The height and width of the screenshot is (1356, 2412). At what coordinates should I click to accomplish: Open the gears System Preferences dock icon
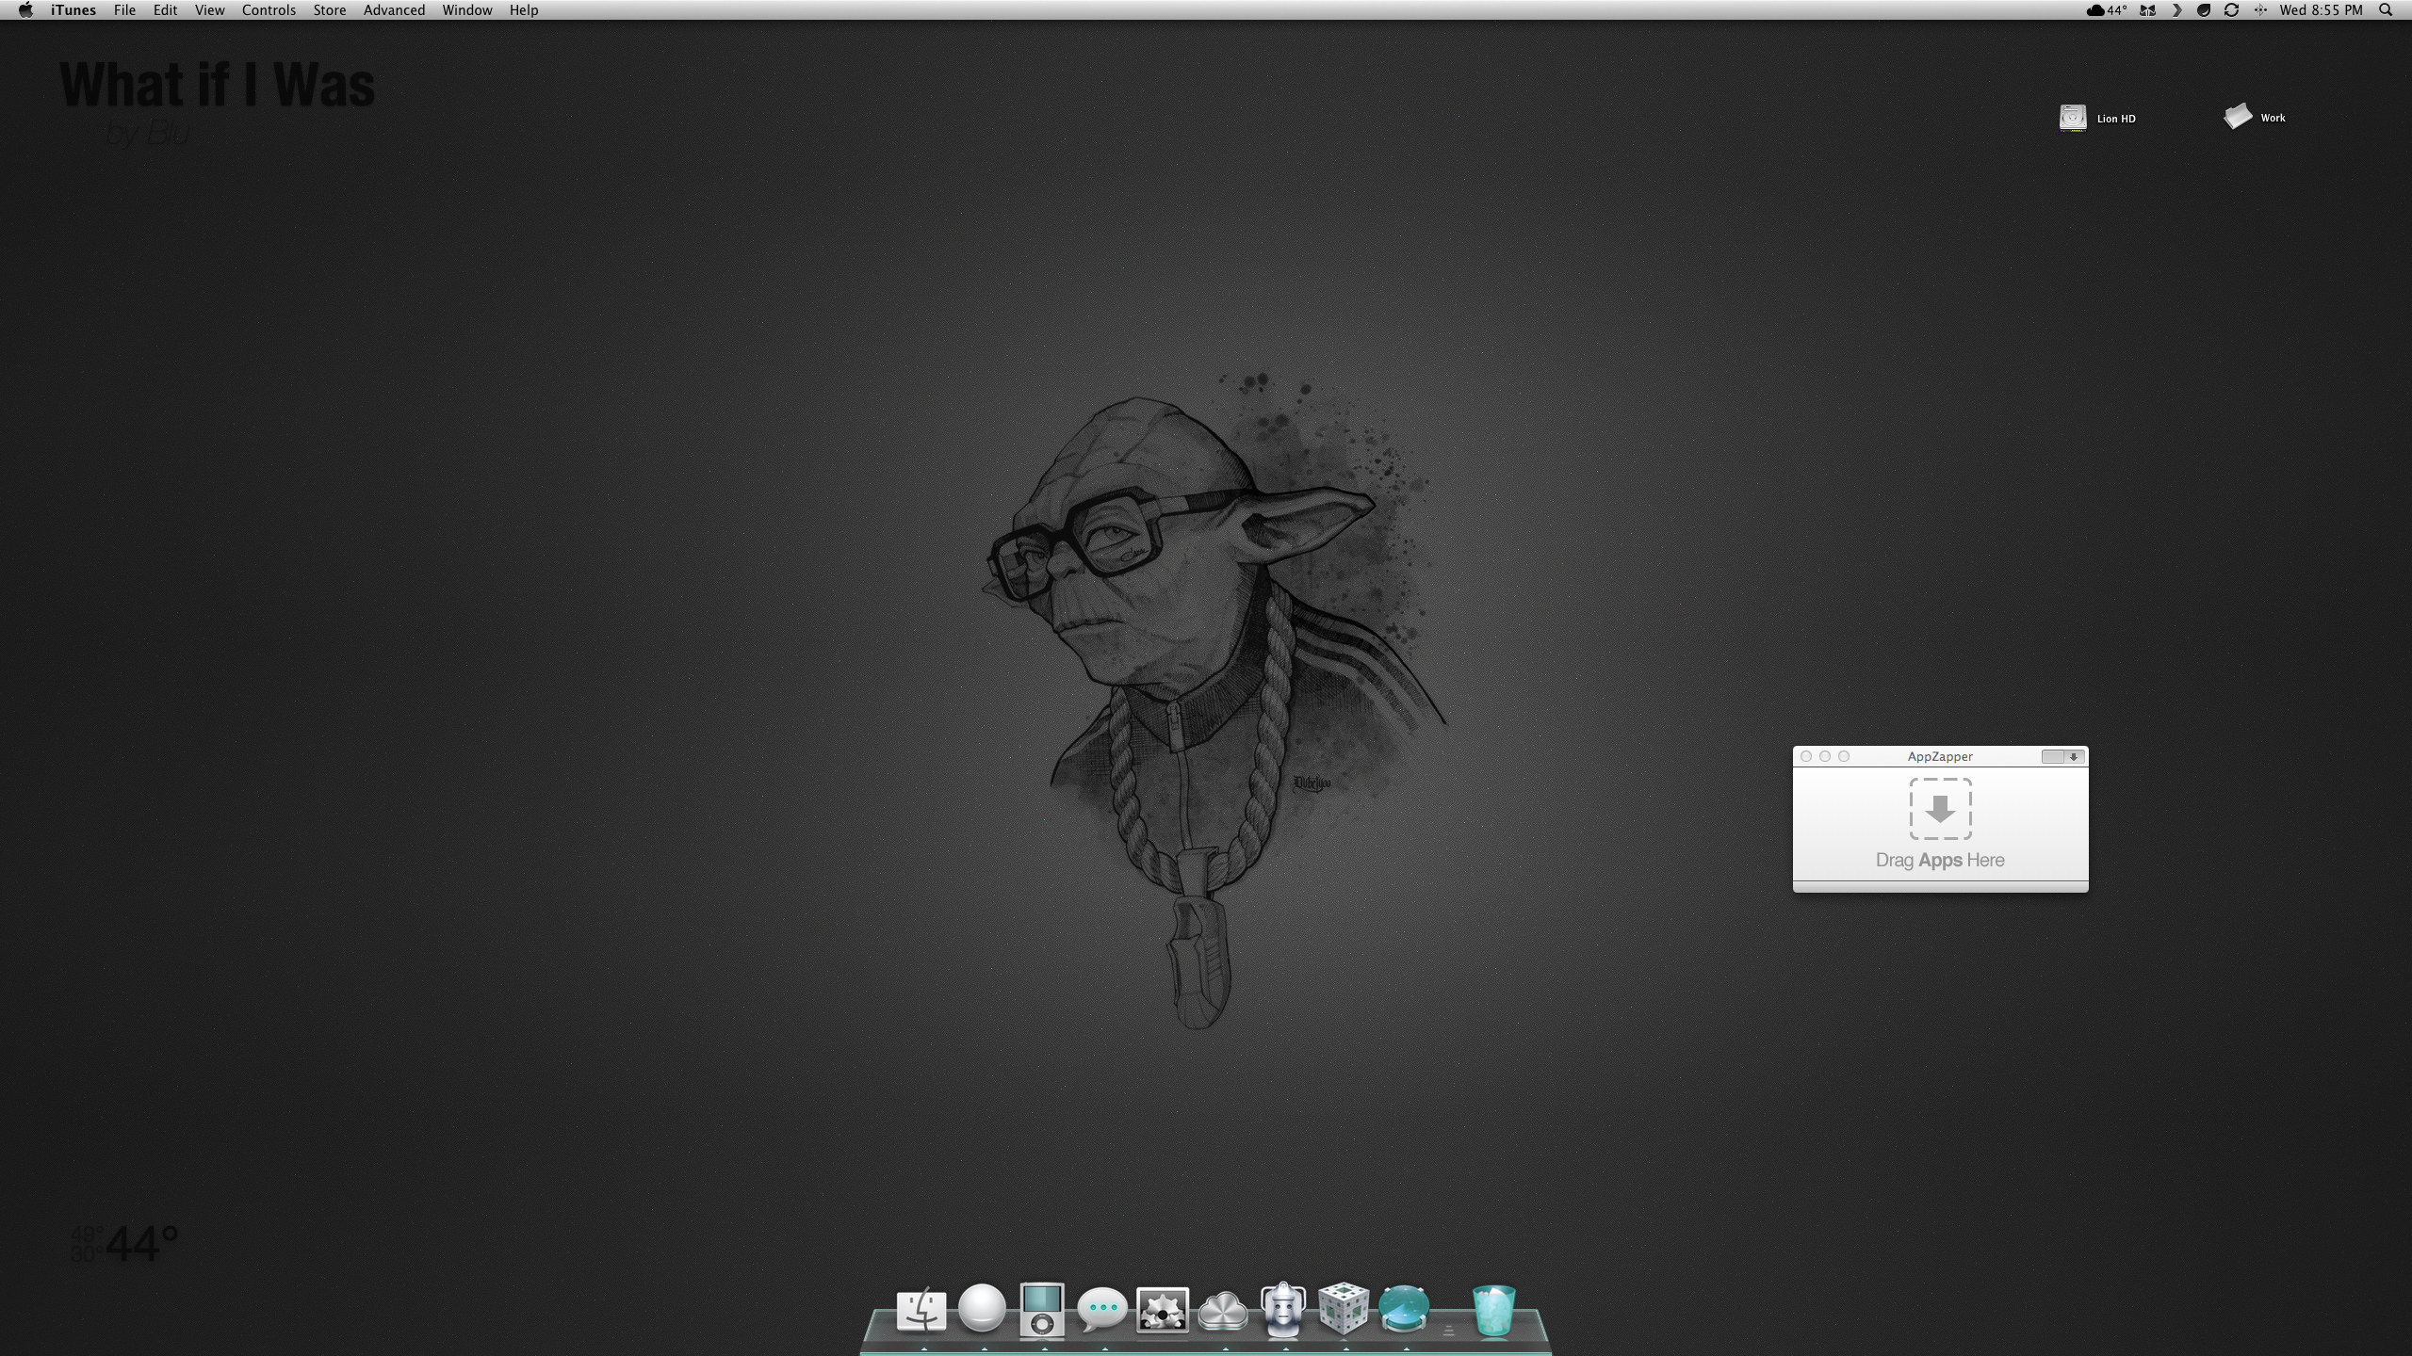[x=1163, y=1310]
